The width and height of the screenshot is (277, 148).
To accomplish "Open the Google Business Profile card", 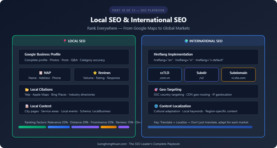I will (x=74, y=57).
